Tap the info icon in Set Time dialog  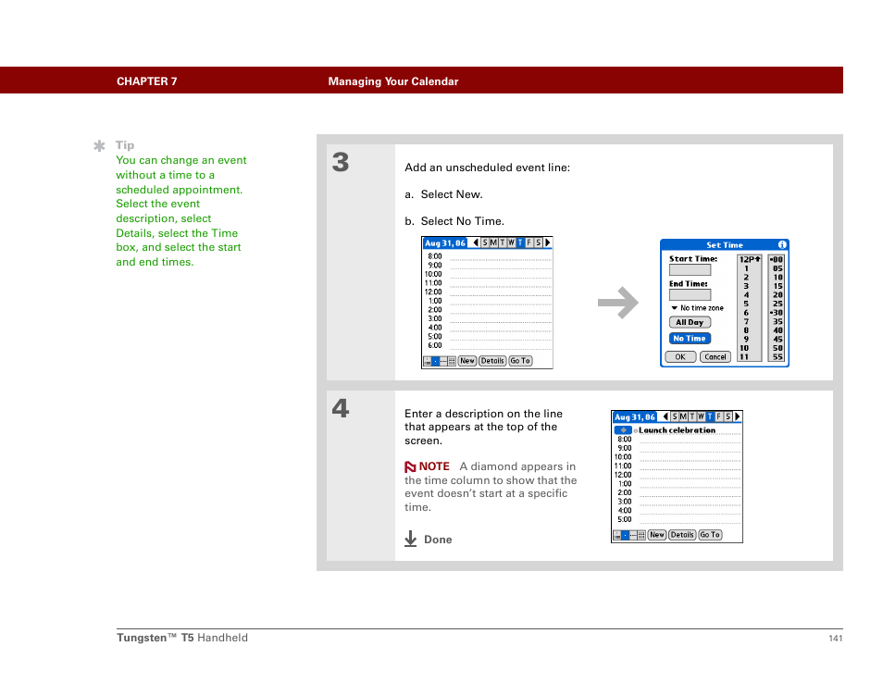click(781, 244)
